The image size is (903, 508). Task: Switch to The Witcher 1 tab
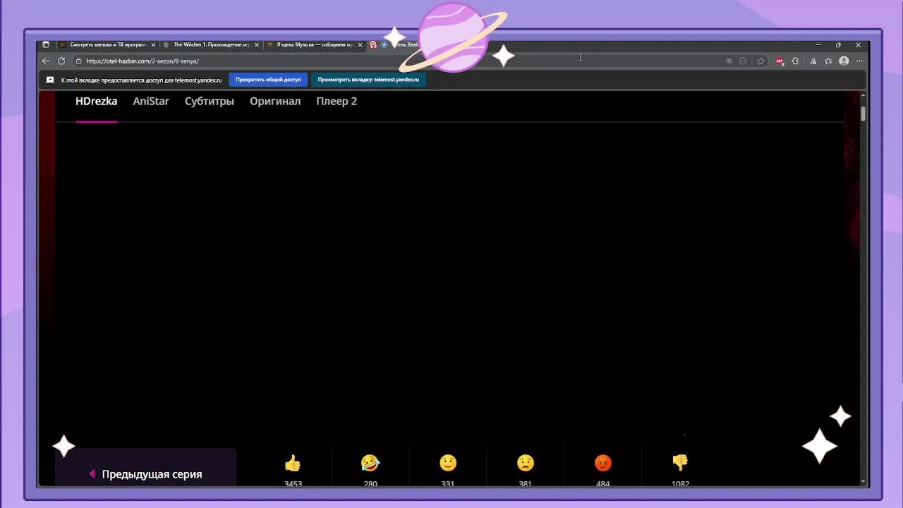211,44
